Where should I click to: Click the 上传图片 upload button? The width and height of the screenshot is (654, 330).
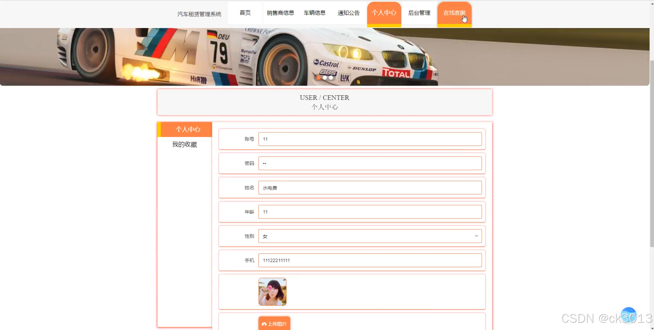point(274,323)
